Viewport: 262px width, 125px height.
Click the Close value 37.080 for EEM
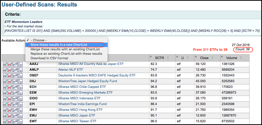pos(200,93)
